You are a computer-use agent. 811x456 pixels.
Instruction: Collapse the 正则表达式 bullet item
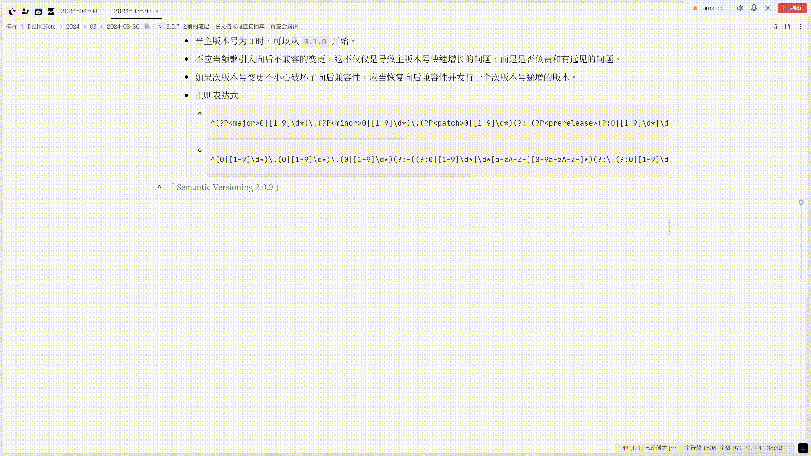tap(187, 95)
